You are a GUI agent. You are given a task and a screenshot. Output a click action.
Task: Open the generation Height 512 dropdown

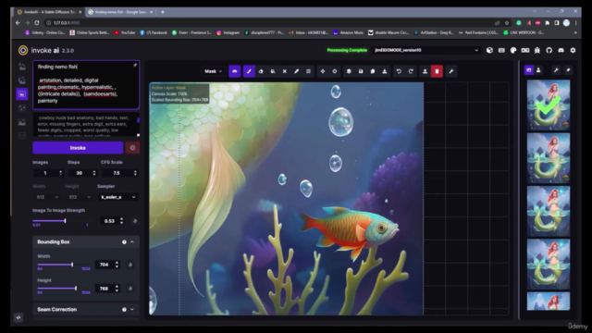coord(80,197)
